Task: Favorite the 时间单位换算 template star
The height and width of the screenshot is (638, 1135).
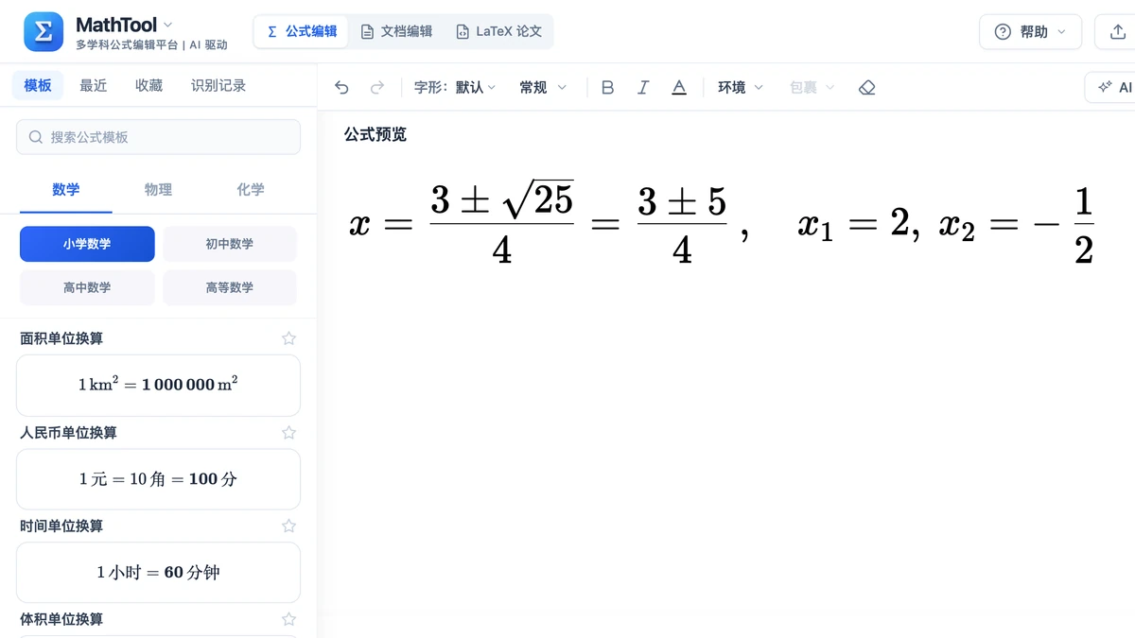Action: [x=289, y=526]
